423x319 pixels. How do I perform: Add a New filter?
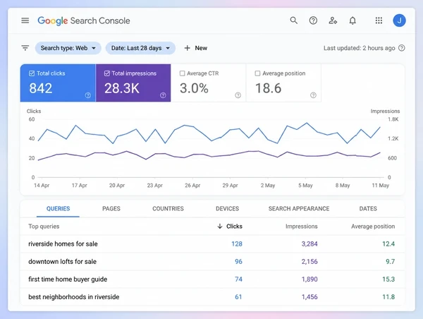tap(196, 48)
